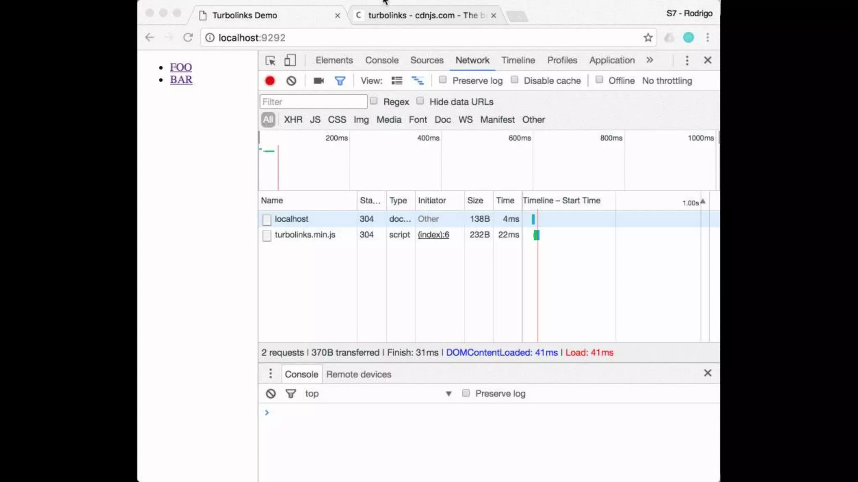Open the Remote devices drawer tab
This screenshot has height=482, width=858.
pyautogui.click(x=359, y=374)
